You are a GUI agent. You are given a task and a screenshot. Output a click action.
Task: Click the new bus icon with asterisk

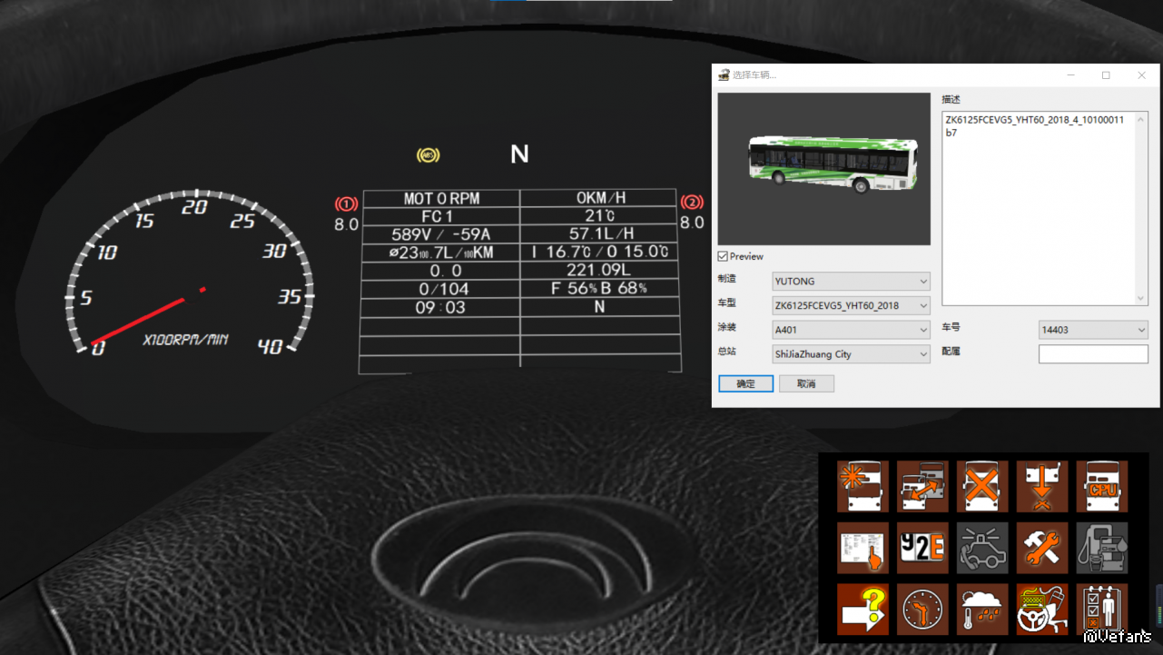point(862,486)
